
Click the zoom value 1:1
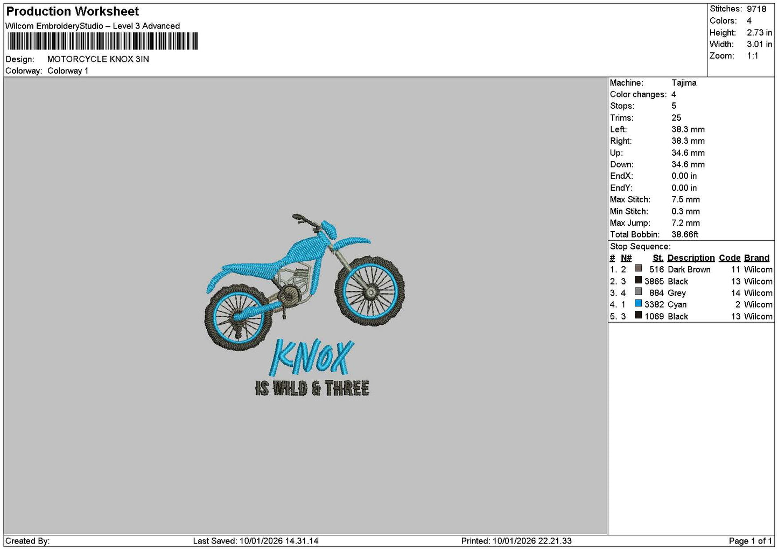point(752,56)
